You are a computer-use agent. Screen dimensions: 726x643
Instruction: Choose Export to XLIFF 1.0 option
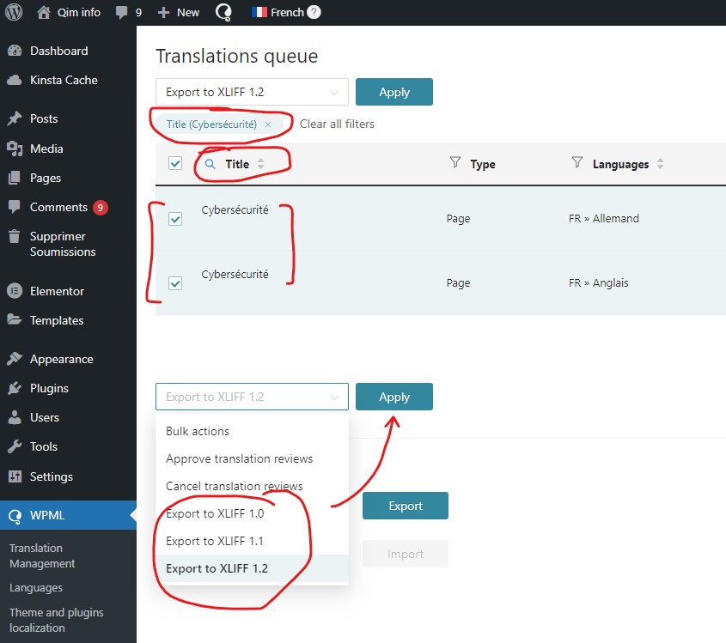point(252,513)
